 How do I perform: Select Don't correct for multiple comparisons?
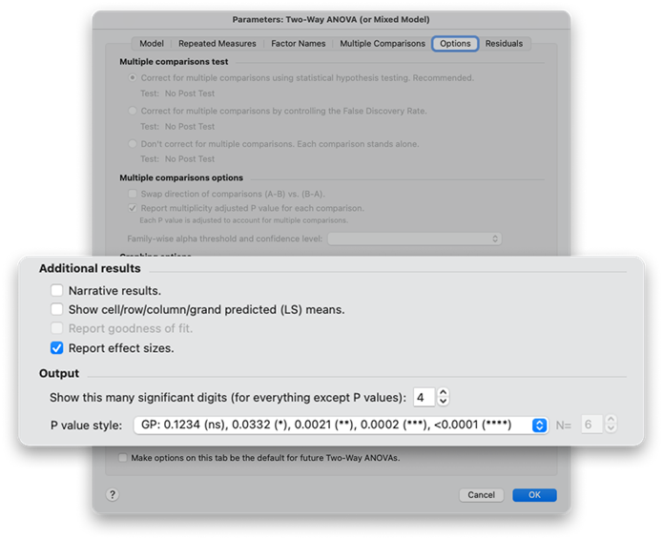pos(133,144)
